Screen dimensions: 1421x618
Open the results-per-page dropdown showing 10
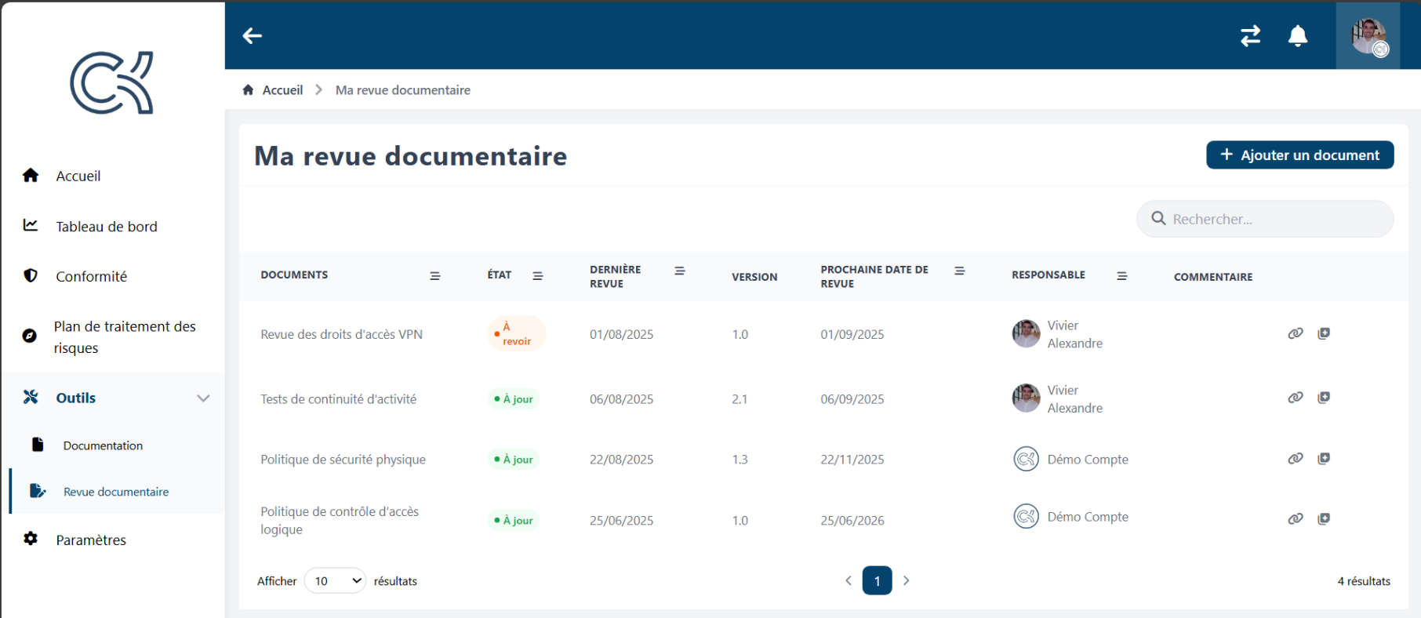pos(336,581)
